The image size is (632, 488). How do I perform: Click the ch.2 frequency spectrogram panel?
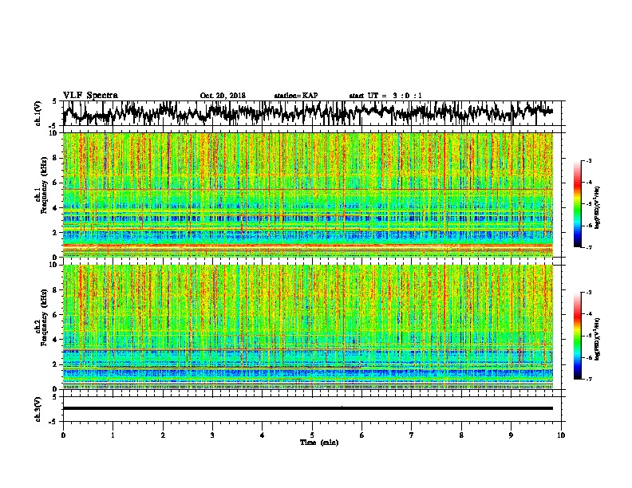click(x=308, y=327)
